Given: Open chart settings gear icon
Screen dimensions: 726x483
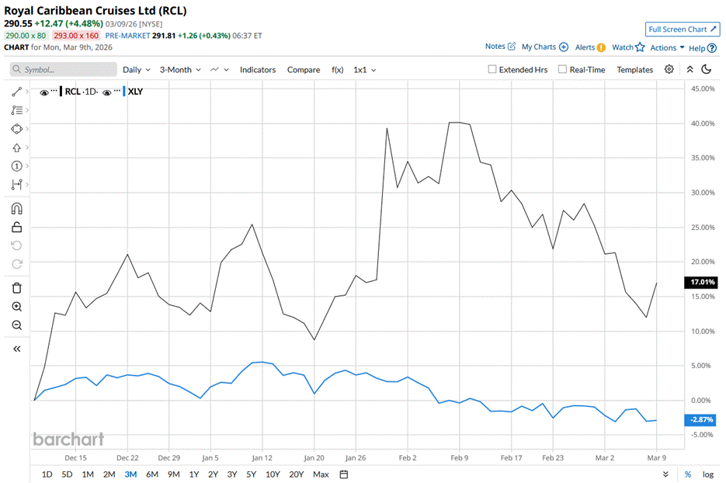Looking at the screenshot, I should [669, 69].
